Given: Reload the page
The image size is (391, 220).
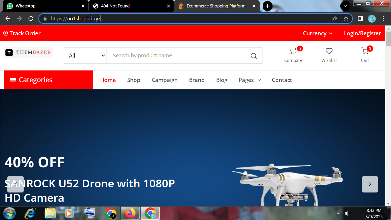Looking at the screenshot, I should tap(31, 19).
